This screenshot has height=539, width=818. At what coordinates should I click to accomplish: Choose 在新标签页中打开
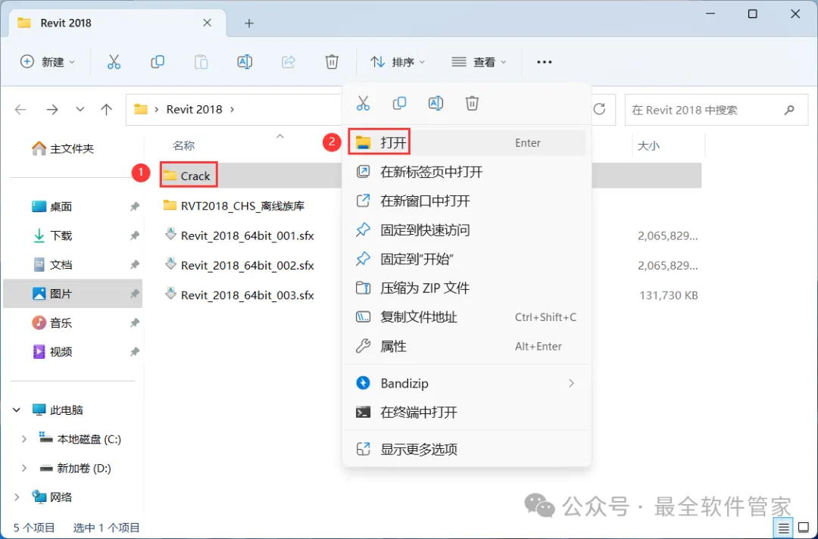coord(467,172)
